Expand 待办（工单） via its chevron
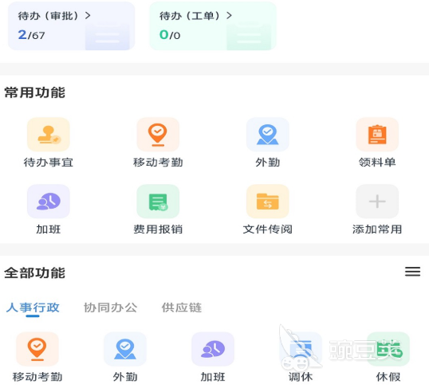 pos(230,16)
